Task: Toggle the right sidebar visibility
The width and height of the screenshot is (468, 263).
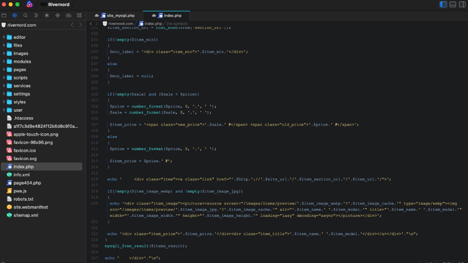Action: click(x=462, y=4)
